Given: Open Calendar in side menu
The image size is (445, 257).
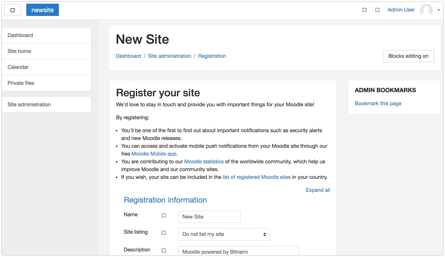Looking at the screenshot, I should [x=46, y=67].
